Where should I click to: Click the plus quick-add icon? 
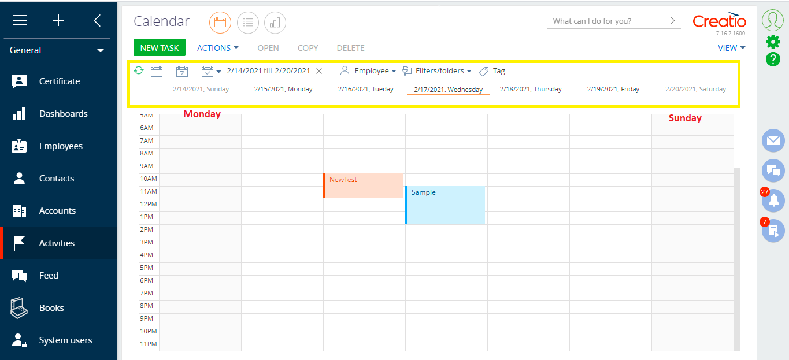pyautogui.click(x=58, y=21)
